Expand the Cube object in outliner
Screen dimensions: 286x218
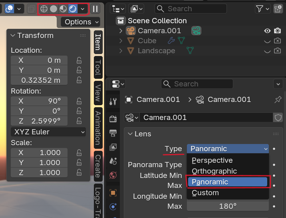(x=121, y=41)
